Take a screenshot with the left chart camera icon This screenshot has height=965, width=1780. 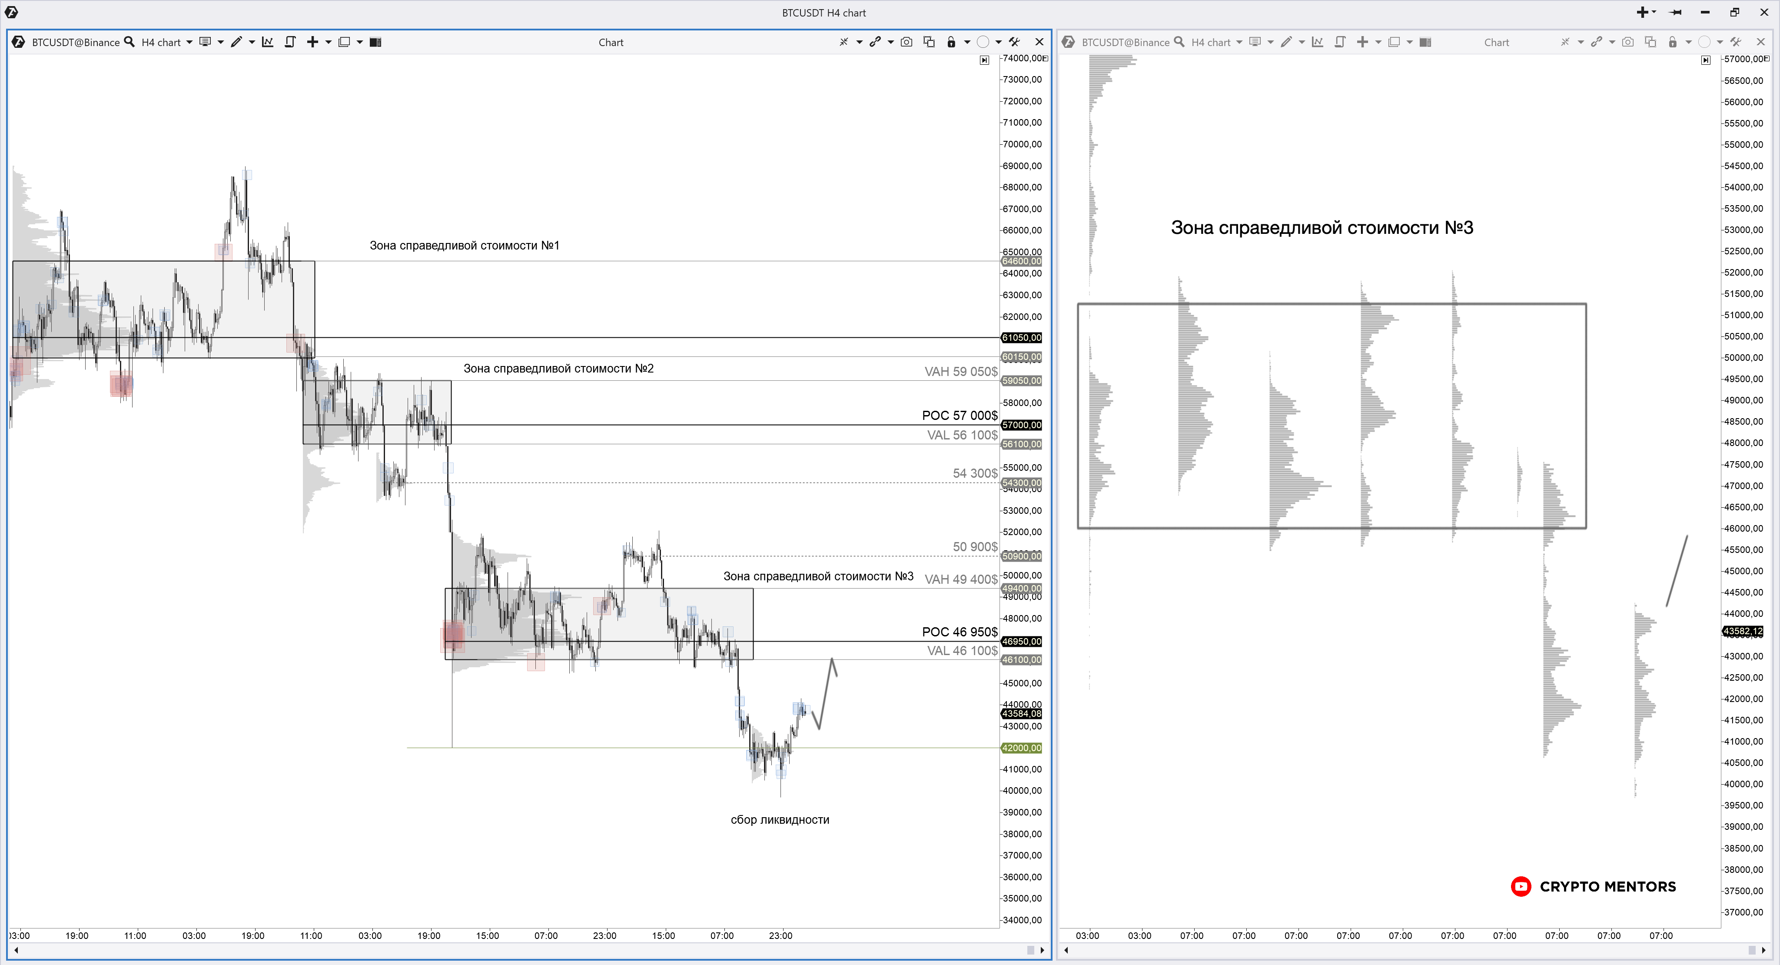(x=907, y=42)
